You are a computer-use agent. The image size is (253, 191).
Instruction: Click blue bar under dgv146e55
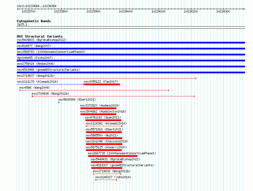pyautogui.click(x=131, y=61)
